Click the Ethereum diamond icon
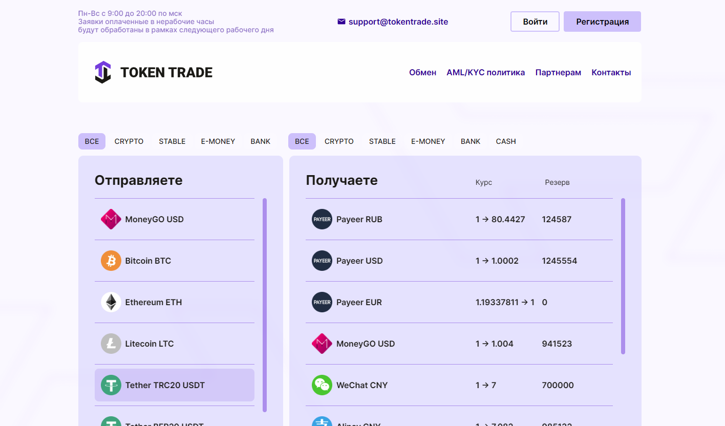725x426 pixels. [x=111, y=302]
